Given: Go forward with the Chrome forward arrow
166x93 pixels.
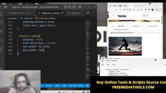Looking at the screenshot, I should coord(113,10).
